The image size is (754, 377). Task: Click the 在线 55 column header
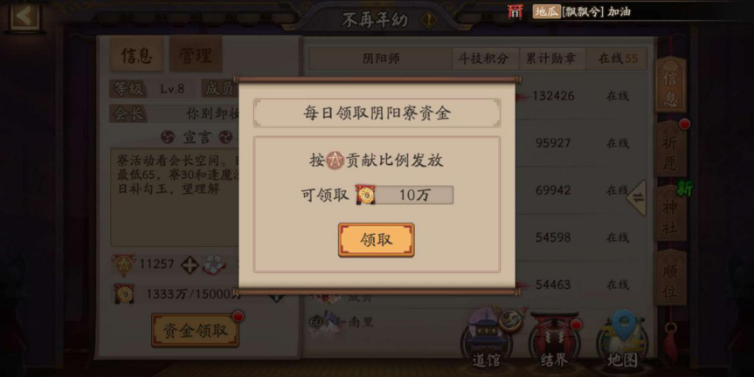pos(618,58)
